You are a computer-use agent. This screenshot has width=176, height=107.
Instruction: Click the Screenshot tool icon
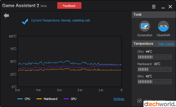coord(145,26)
